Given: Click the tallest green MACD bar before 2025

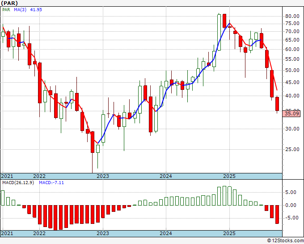Looking at the screenshot, I should point(224,196).
